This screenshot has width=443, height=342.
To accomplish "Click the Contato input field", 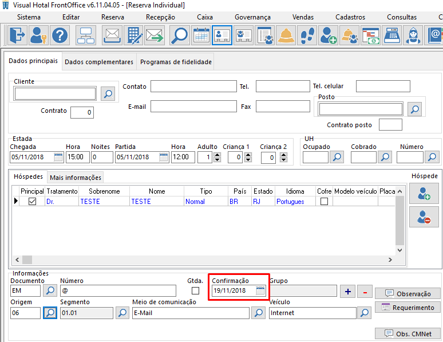I will click(193, 87).
